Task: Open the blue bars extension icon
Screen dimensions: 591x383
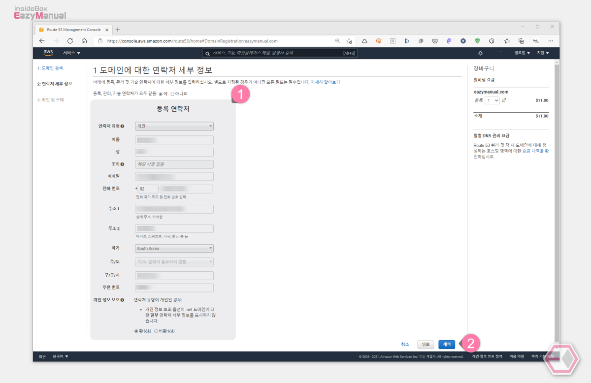Action: pos(407,41)
